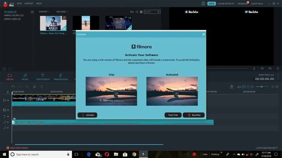The image size is (282, 158).
Task: Click the redo icon above timeline
Action: click(20, 87)
